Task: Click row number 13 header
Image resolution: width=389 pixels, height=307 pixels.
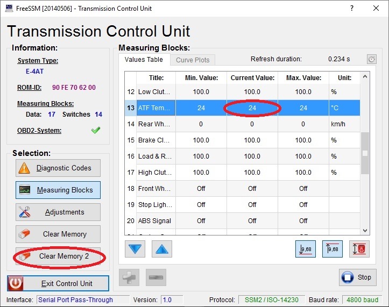Action: tap(131, 108)
